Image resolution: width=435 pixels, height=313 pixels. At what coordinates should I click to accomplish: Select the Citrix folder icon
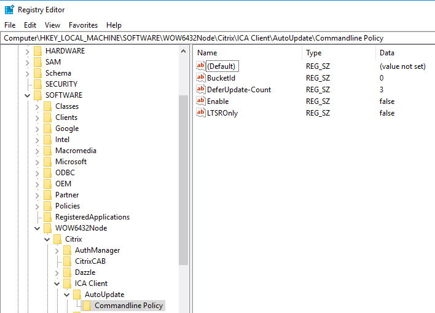[57, 239]
